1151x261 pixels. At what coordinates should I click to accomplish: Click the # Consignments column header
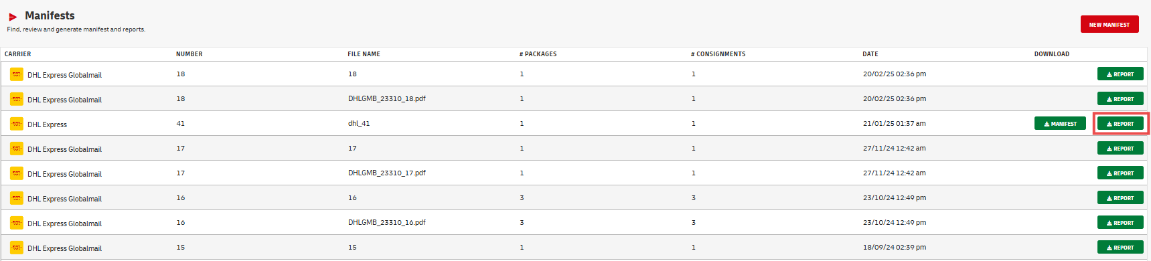point(718,54)
